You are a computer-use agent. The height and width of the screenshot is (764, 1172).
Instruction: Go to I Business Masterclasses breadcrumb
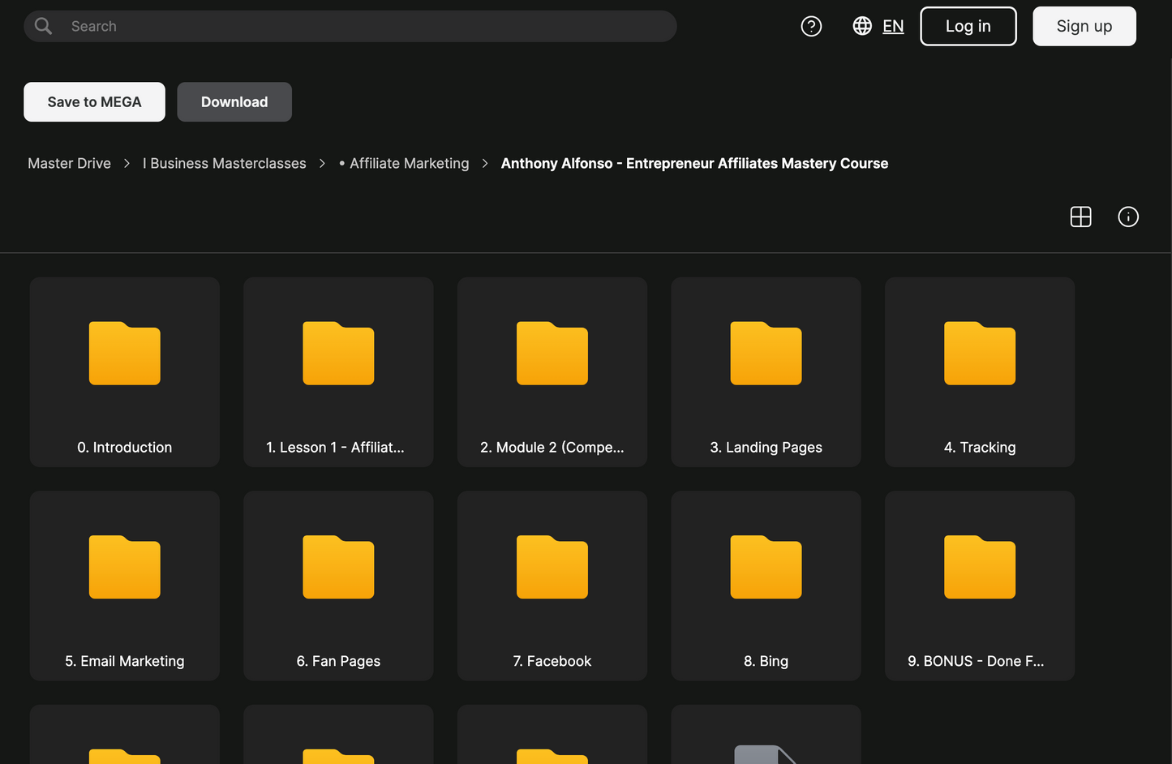pos(225,163)
